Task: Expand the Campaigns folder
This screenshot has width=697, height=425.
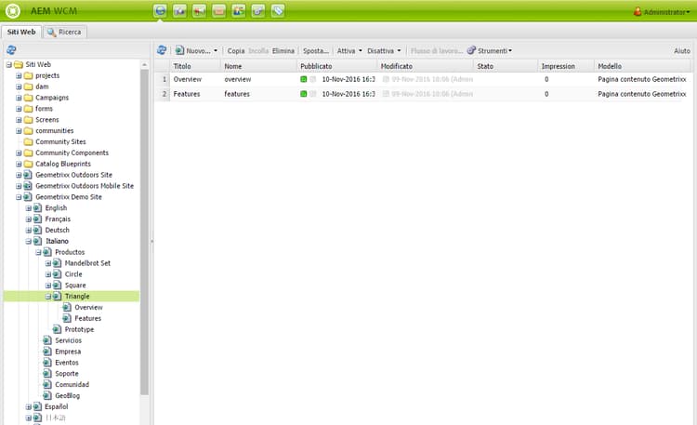Action: [19, 98]
